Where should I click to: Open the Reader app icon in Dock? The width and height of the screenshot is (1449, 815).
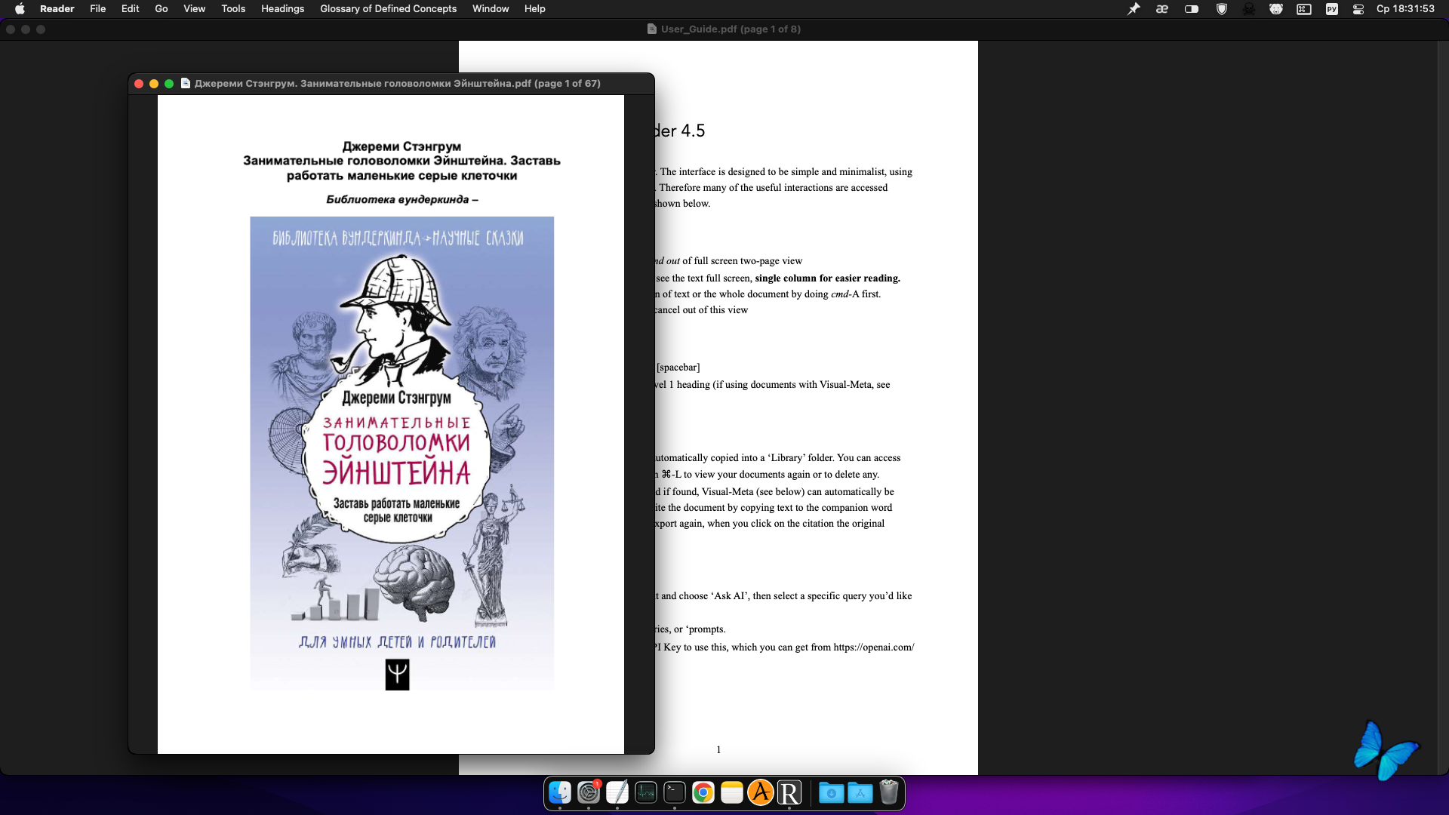click(789, 792)
